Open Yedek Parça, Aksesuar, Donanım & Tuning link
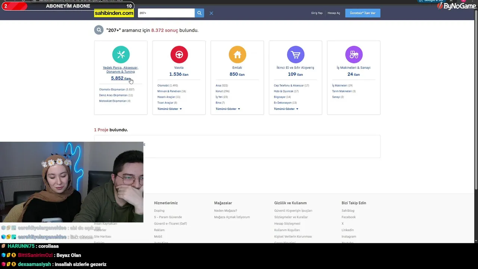This screenshot has height=269, width=478. 121,69
